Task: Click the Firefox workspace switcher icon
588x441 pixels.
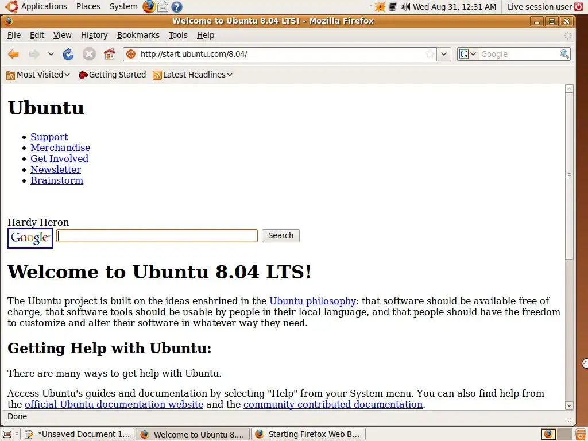Action: pos(548,434)
